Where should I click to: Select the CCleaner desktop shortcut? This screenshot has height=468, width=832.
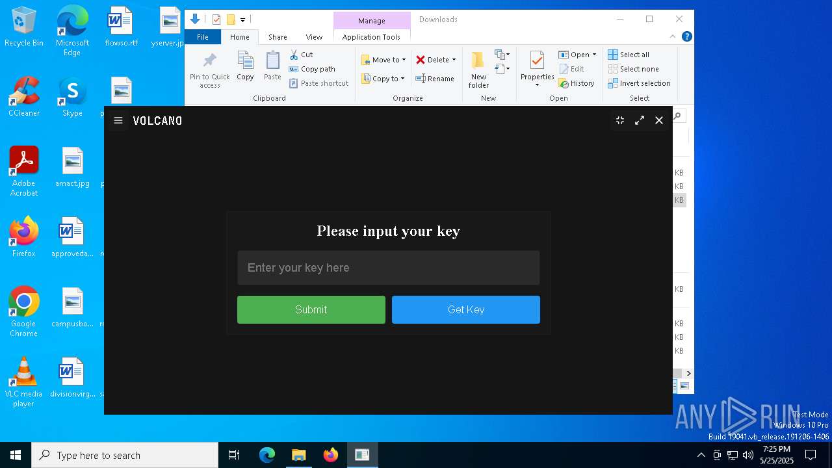[x=24, y=97]
